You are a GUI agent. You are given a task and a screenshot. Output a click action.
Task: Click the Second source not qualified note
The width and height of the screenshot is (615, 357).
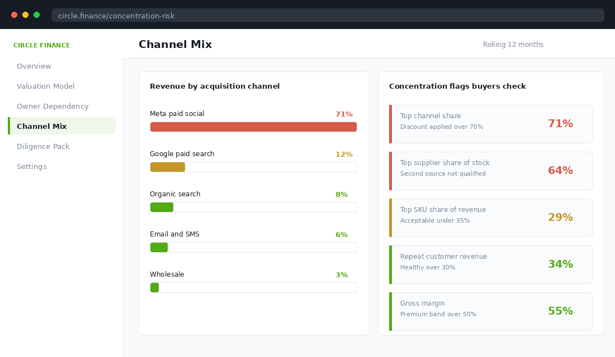(443, 173)
